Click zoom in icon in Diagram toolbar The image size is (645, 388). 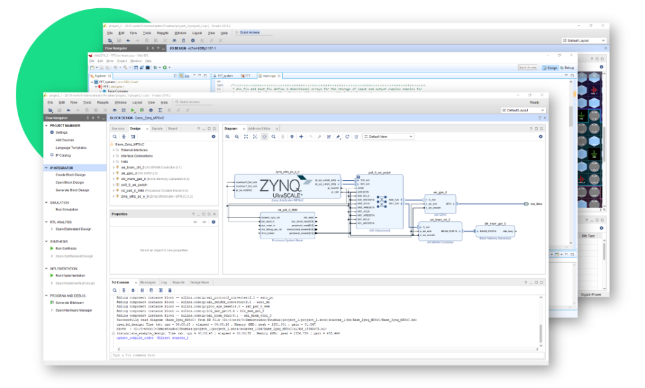[x=227, y=137]
